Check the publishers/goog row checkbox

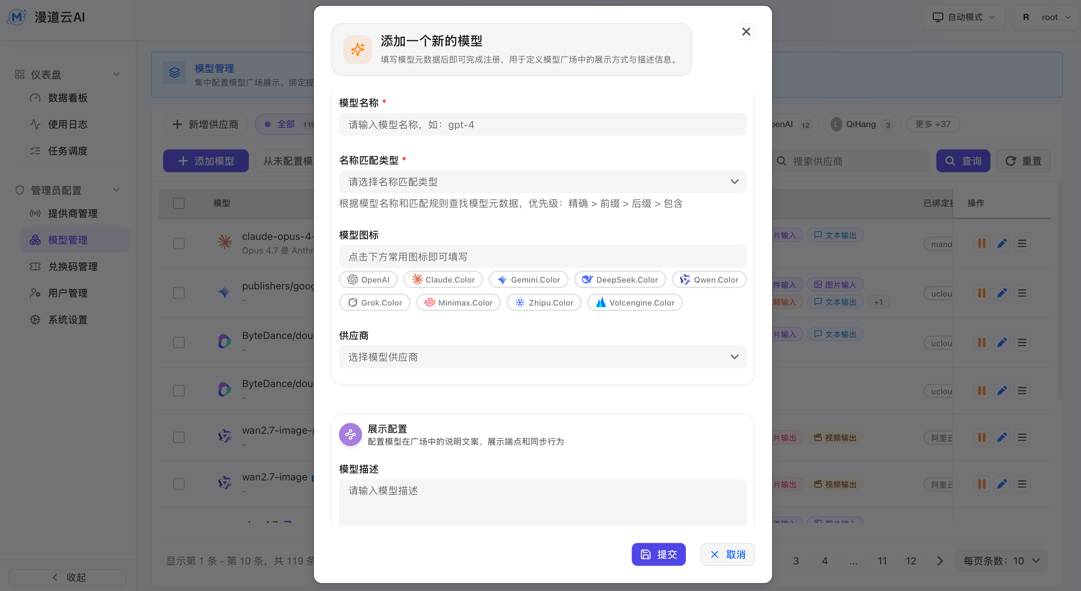point(179,293)
